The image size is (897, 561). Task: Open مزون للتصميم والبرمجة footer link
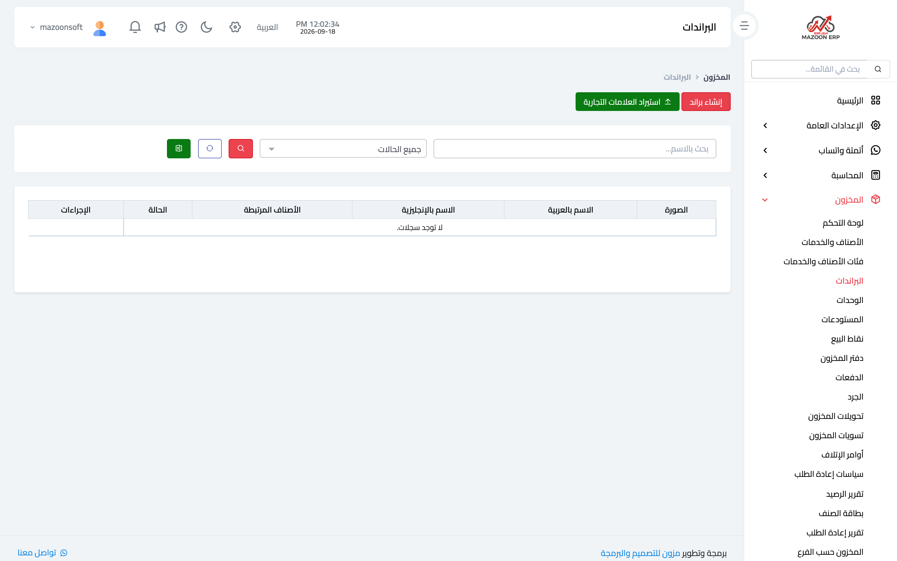click(640, 553)
